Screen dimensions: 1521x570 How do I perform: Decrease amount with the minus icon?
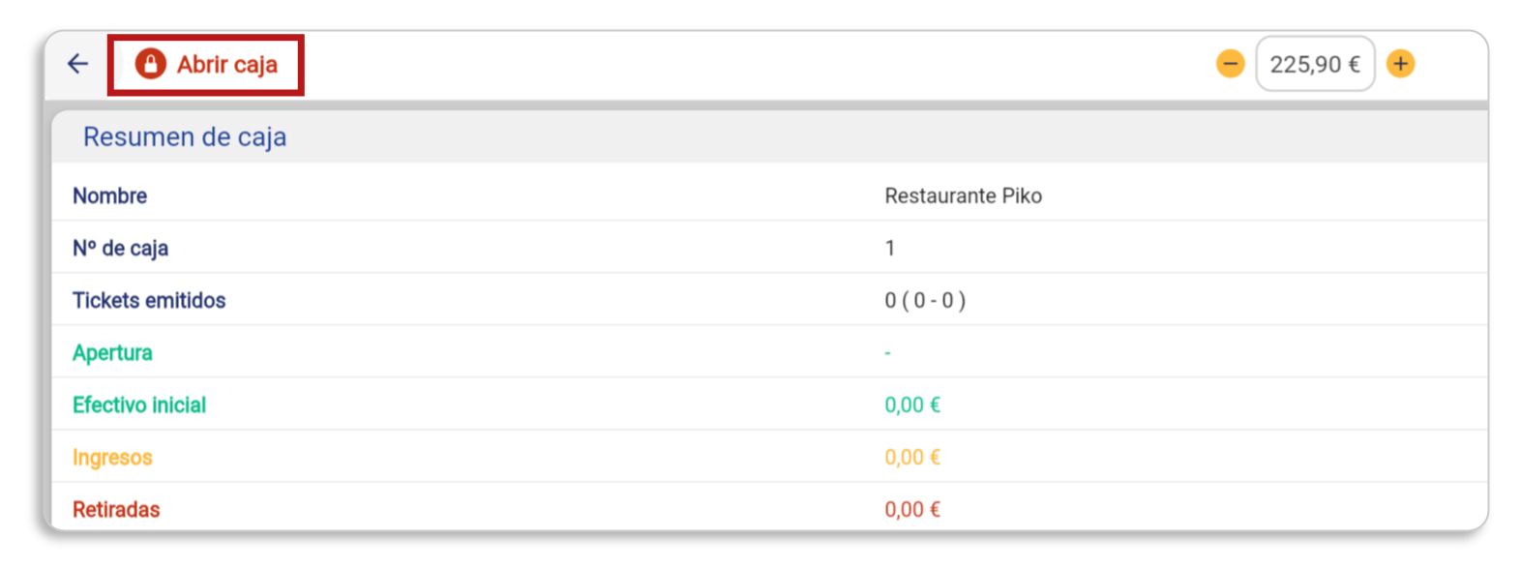pos(1230,64)
